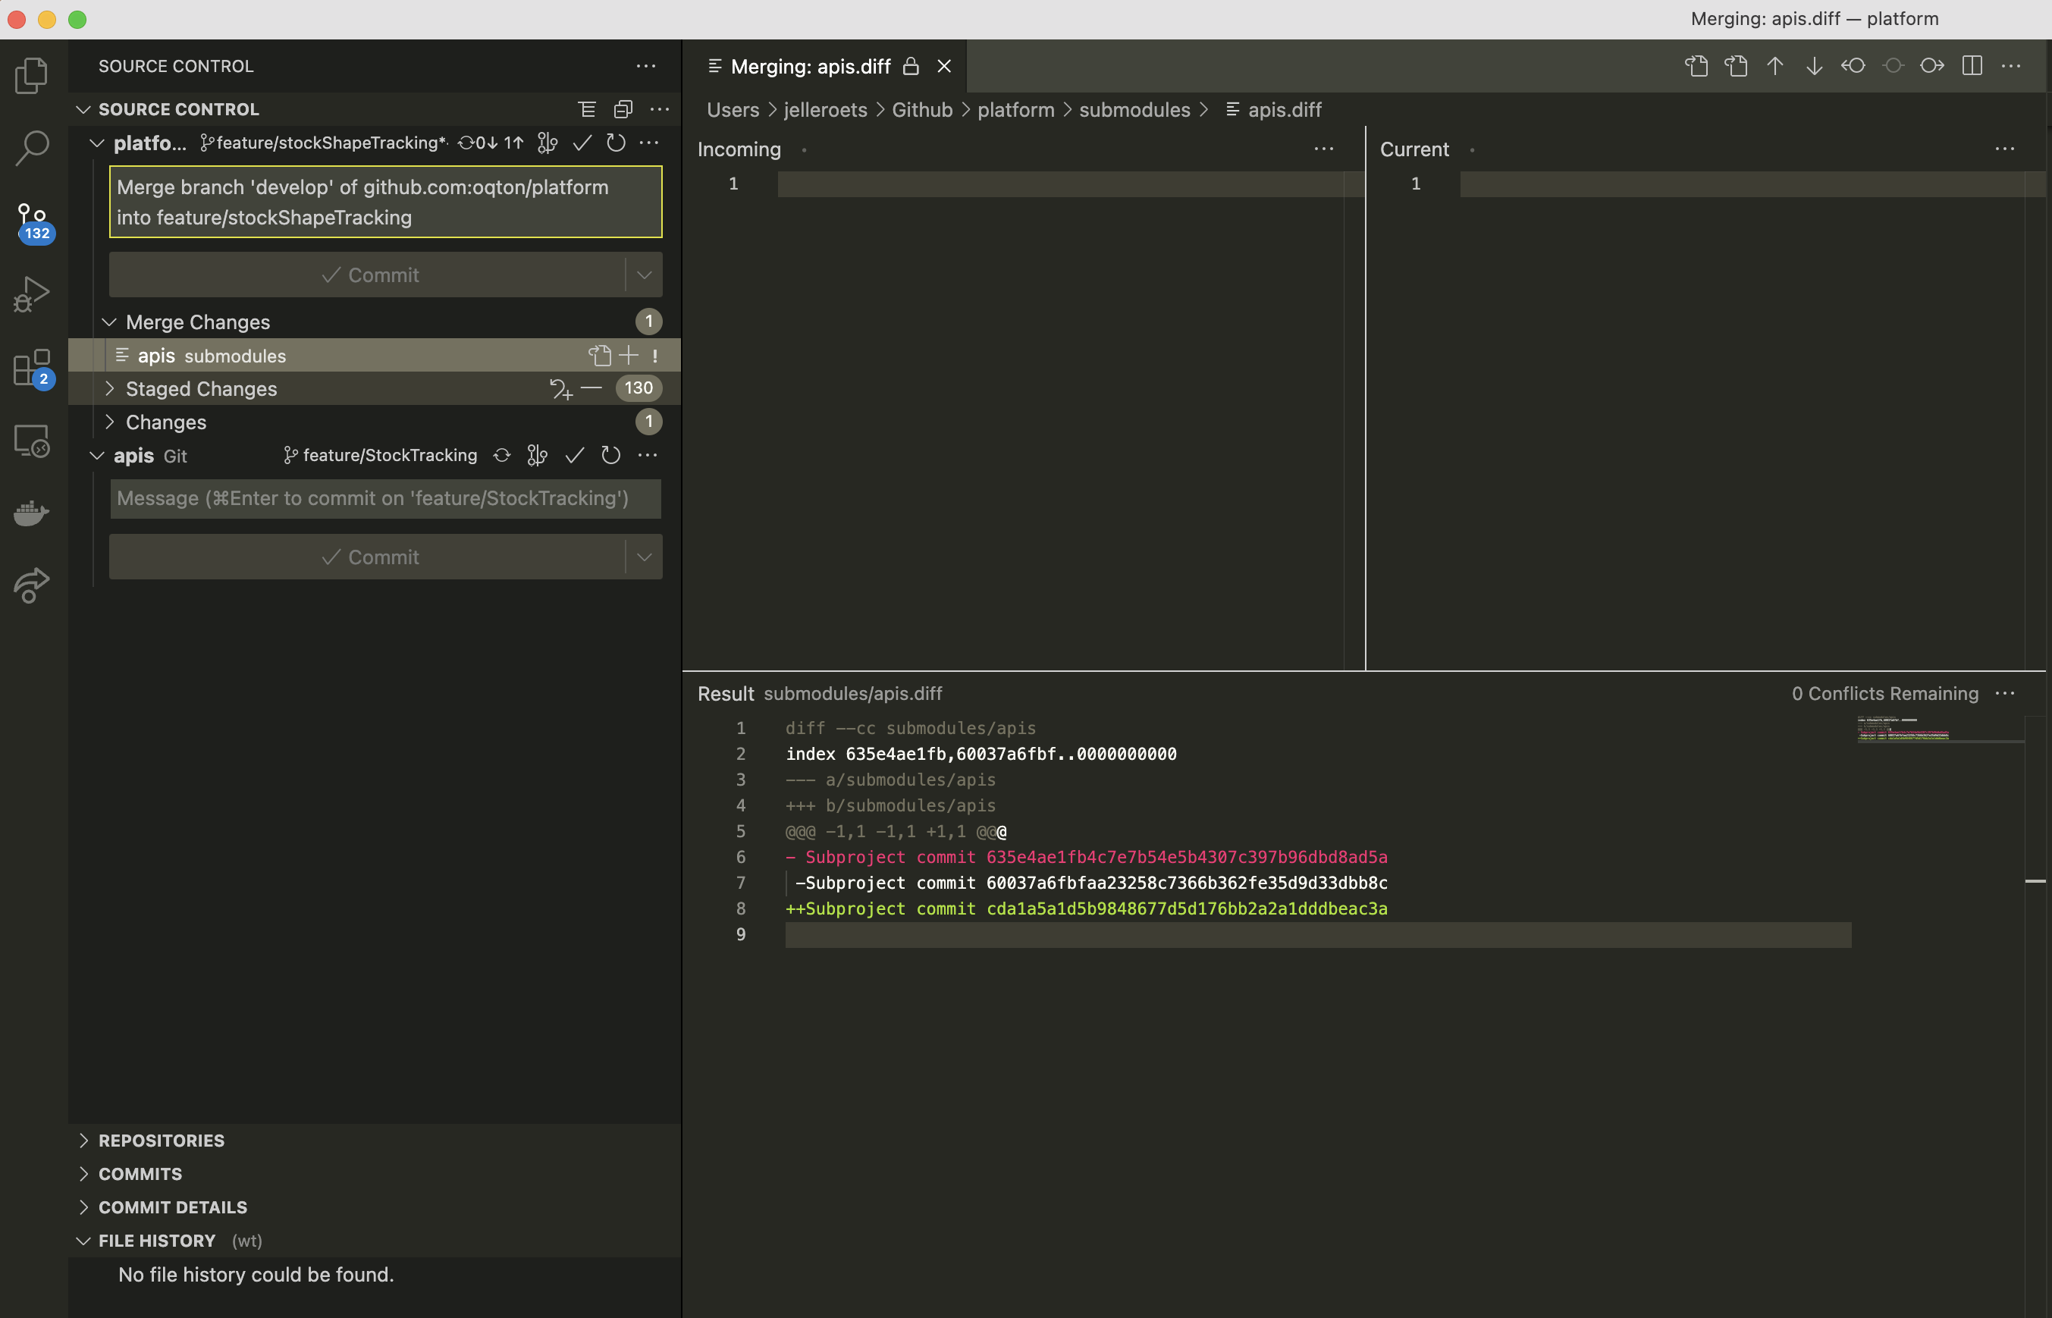Open the Source Control sidebar icon with 132 badge
This screenshot has width=2052, height=1318.
[x=32, y=221]
